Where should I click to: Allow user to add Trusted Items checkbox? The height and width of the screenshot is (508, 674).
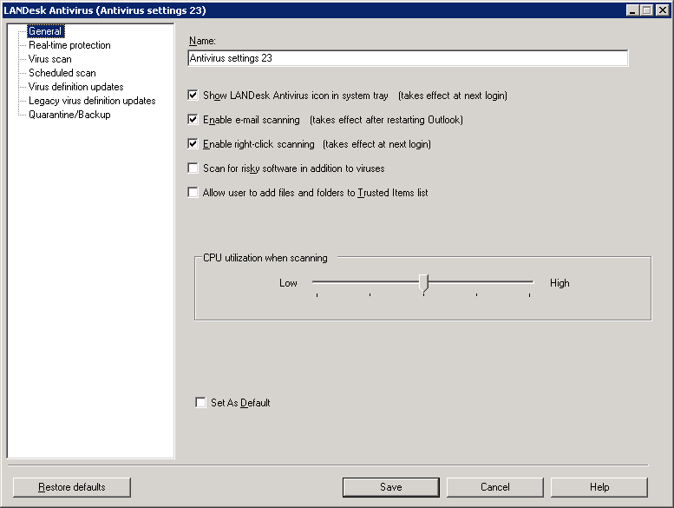pyautogui.click(x=193, y=192)
